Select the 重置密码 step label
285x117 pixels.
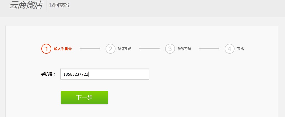tap(184, 49)
